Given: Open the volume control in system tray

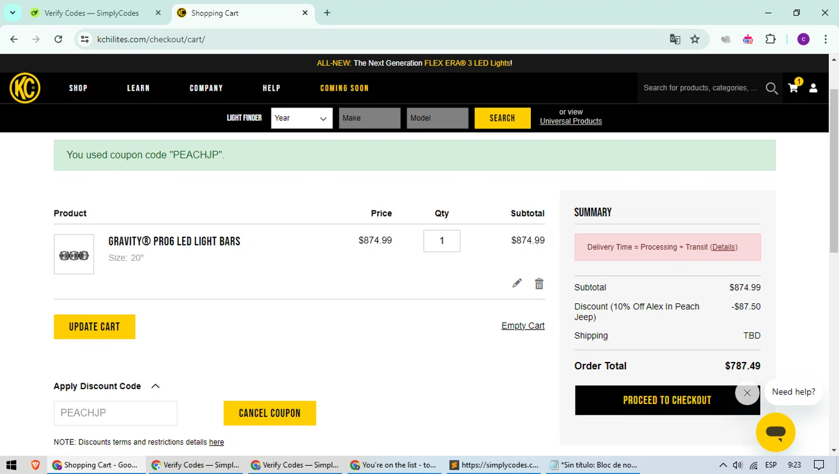Looking at the screenshot, I should pos(738,465).
